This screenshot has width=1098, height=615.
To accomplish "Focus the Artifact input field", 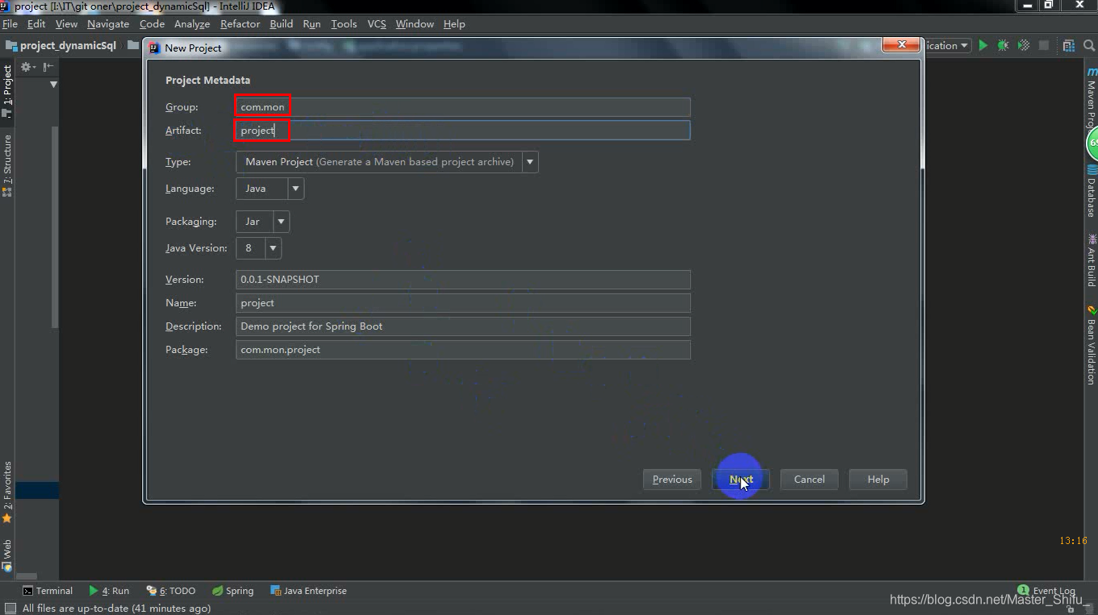I will click(463, 131).
